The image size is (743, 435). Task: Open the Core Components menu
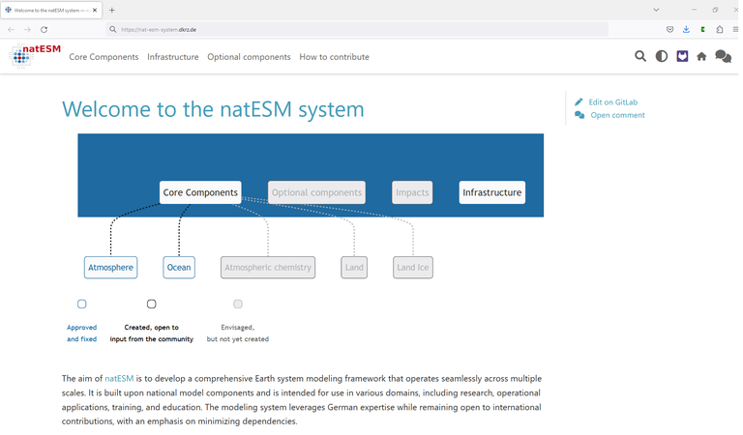point(104,57)
